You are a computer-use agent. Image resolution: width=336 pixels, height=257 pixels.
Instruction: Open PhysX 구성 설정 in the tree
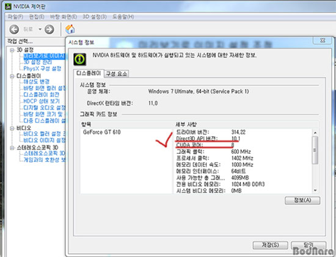coord(42,68)
